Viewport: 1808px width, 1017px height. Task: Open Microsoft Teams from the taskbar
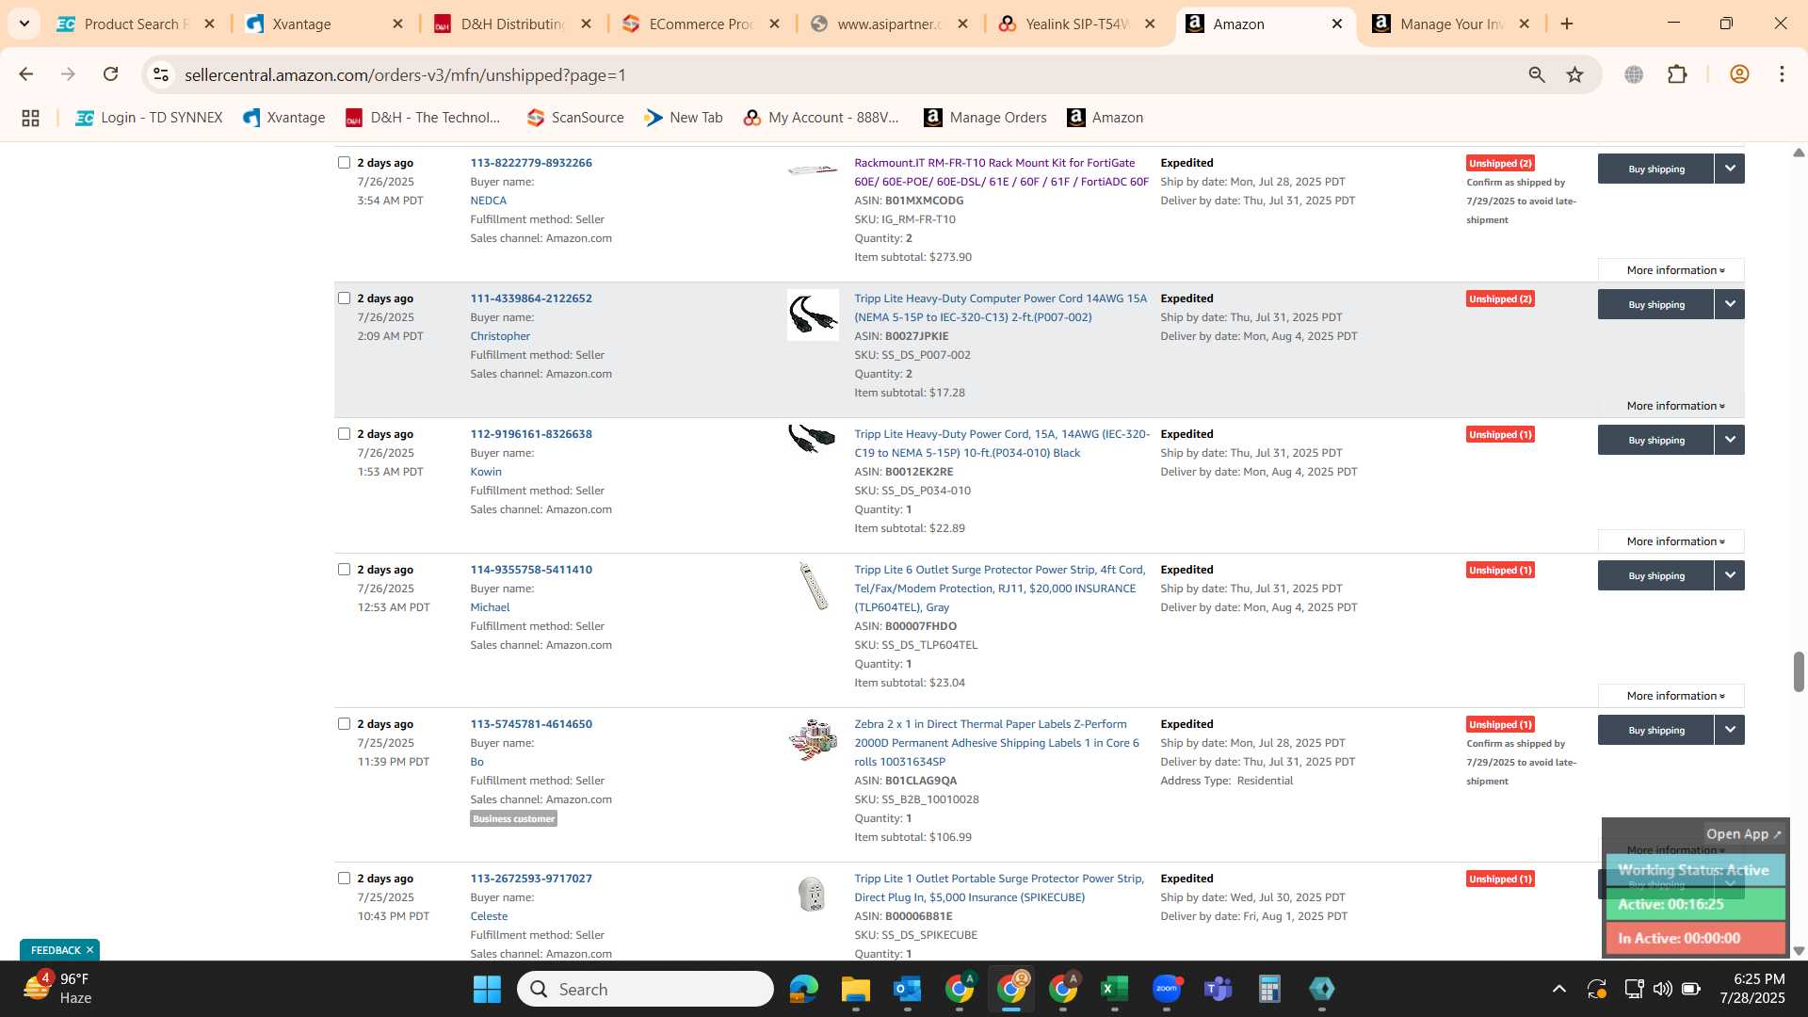pyautogui.click(x=1218, y=989)
